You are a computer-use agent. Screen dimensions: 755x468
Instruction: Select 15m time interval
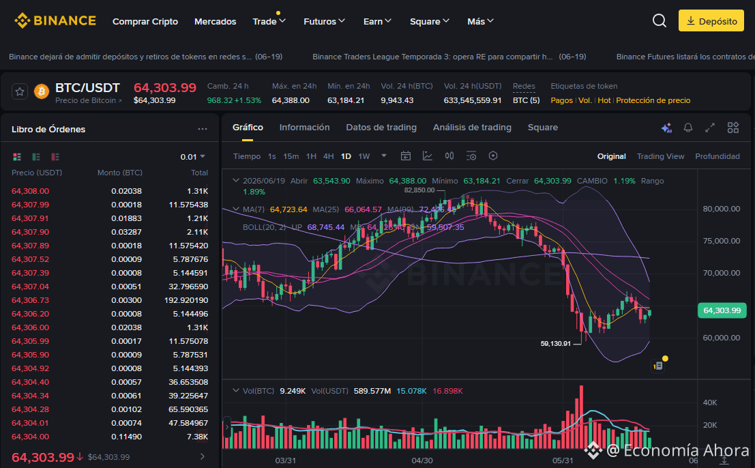click(x=291, y=156)
